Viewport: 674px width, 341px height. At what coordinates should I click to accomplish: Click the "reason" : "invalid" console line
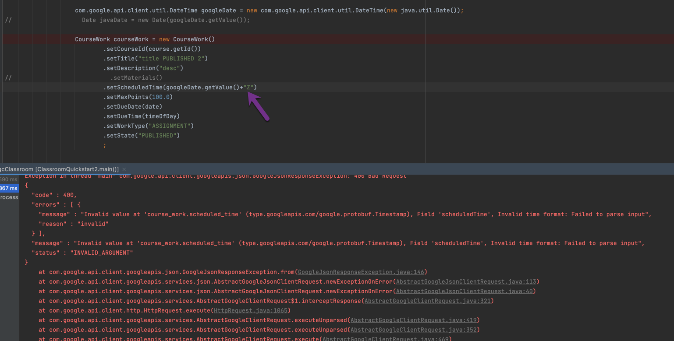[74, 224]
